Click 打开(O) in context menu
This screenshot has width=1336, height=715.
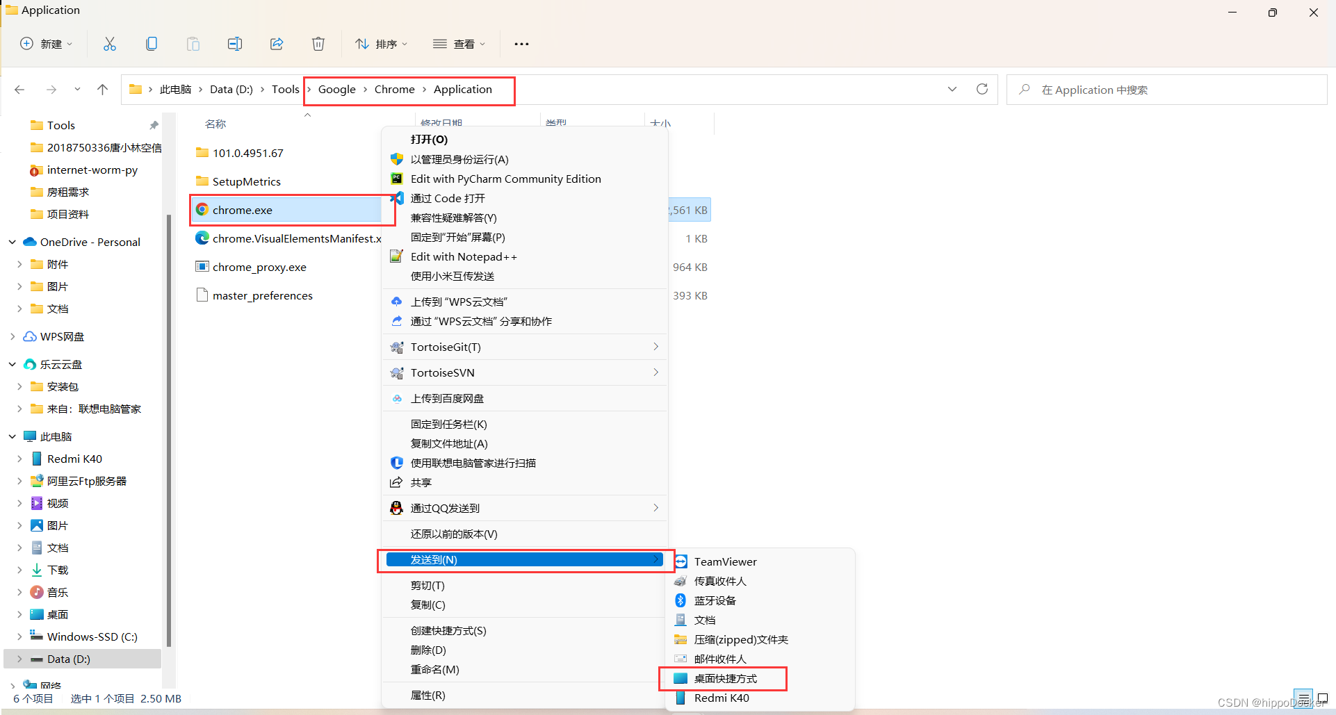(525, 140)
